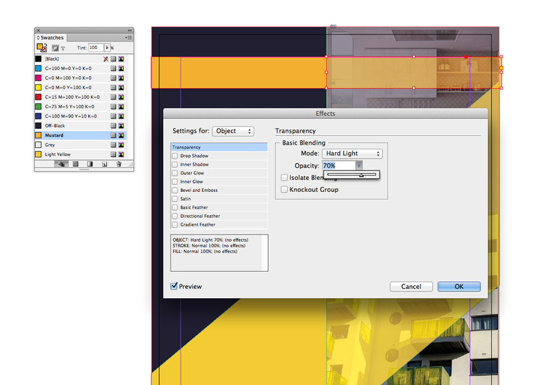Open the Settings for Object dropdown
Image resolution: width=535 pixels, height=385 pixels.
[x=233, y=131]
